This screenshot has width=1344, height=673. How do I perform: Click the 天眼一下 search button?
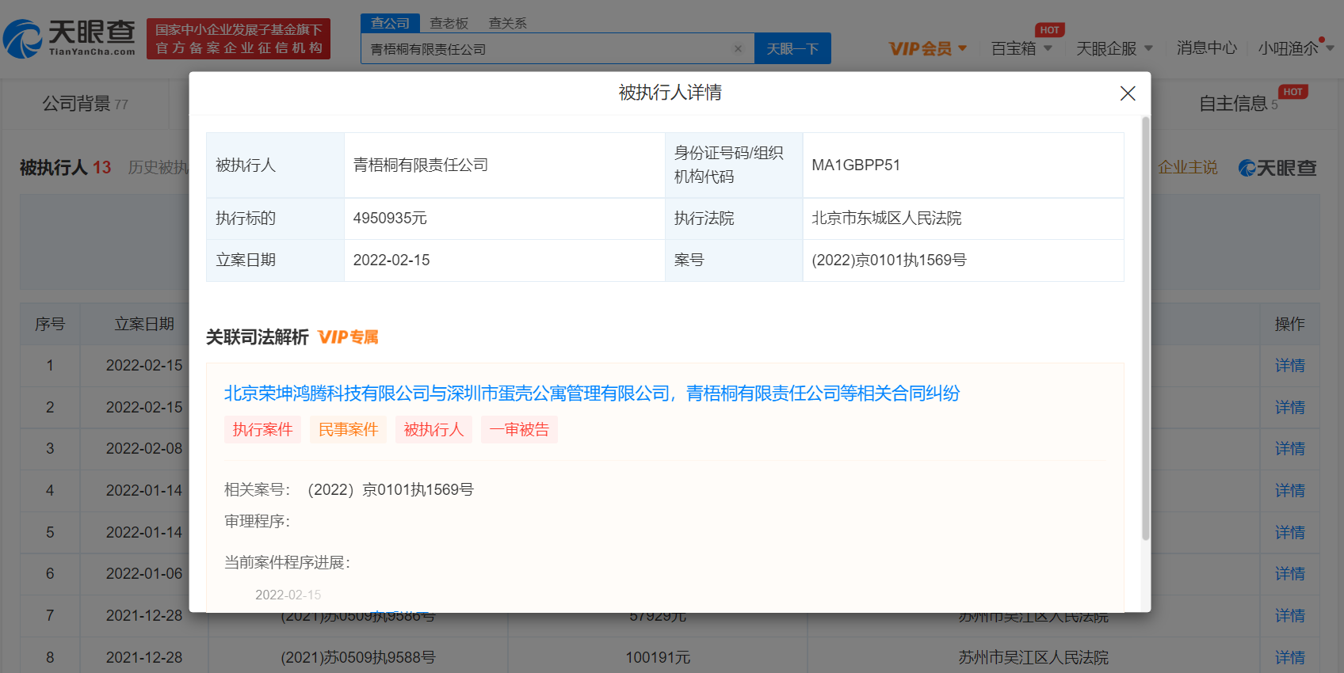(792, 49)
